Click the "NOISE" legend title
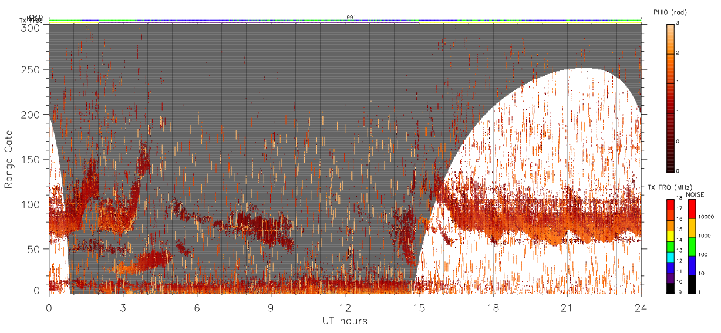721x333 pixels. pos(695,194)
